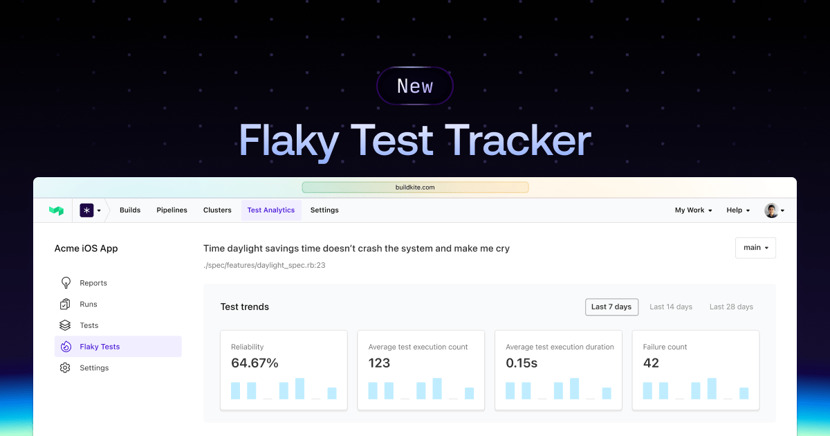Viewport: 830px width, 436px height.
Task: Open the user profile avatar
Action: click(x=772, y=210)
